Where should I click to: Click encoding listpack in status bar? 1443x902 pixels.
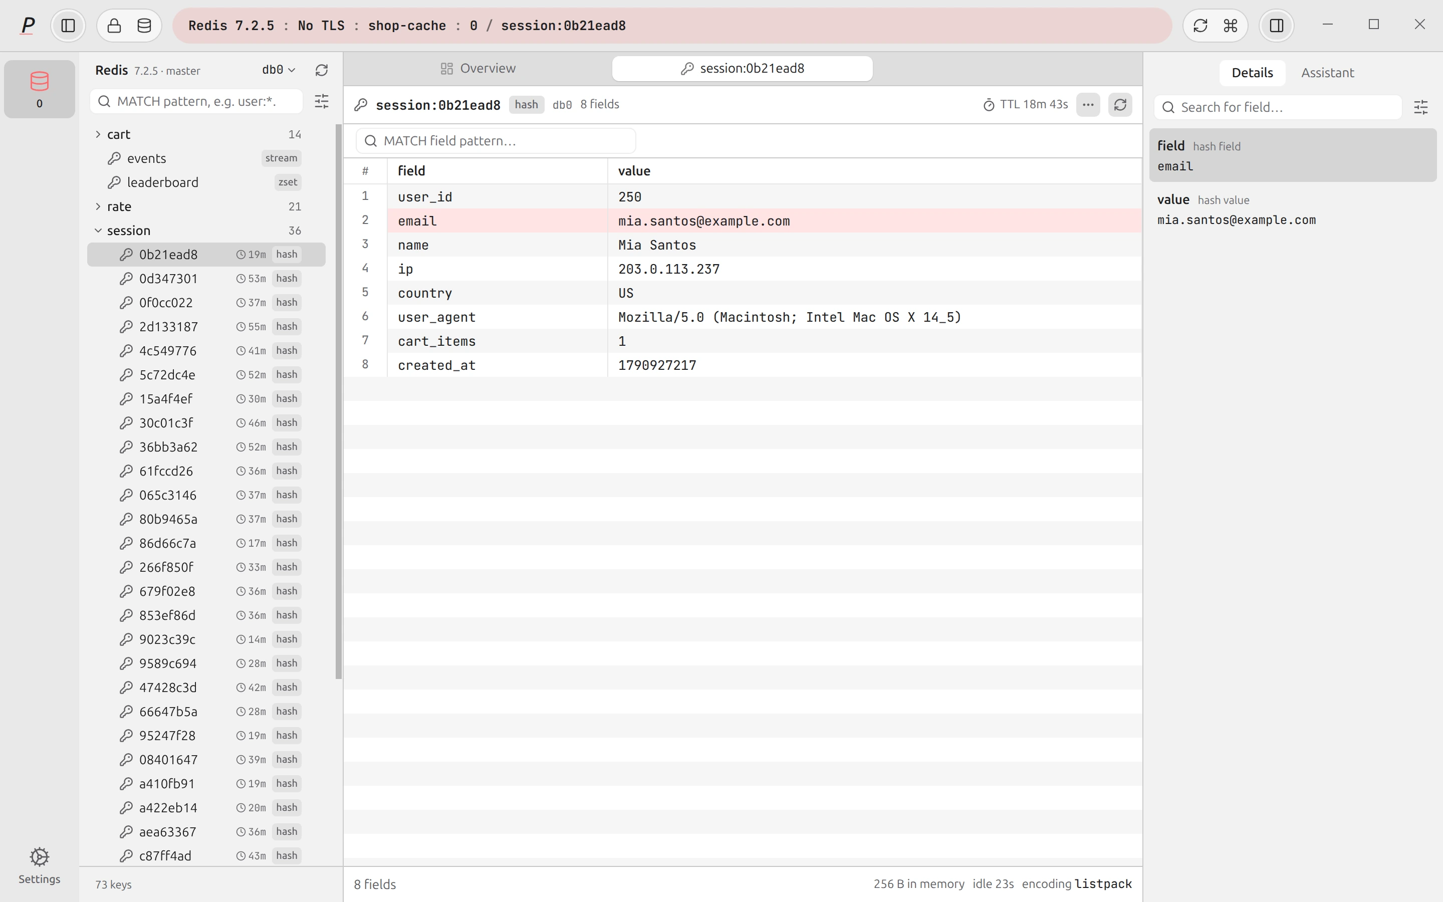point(1077,884)
